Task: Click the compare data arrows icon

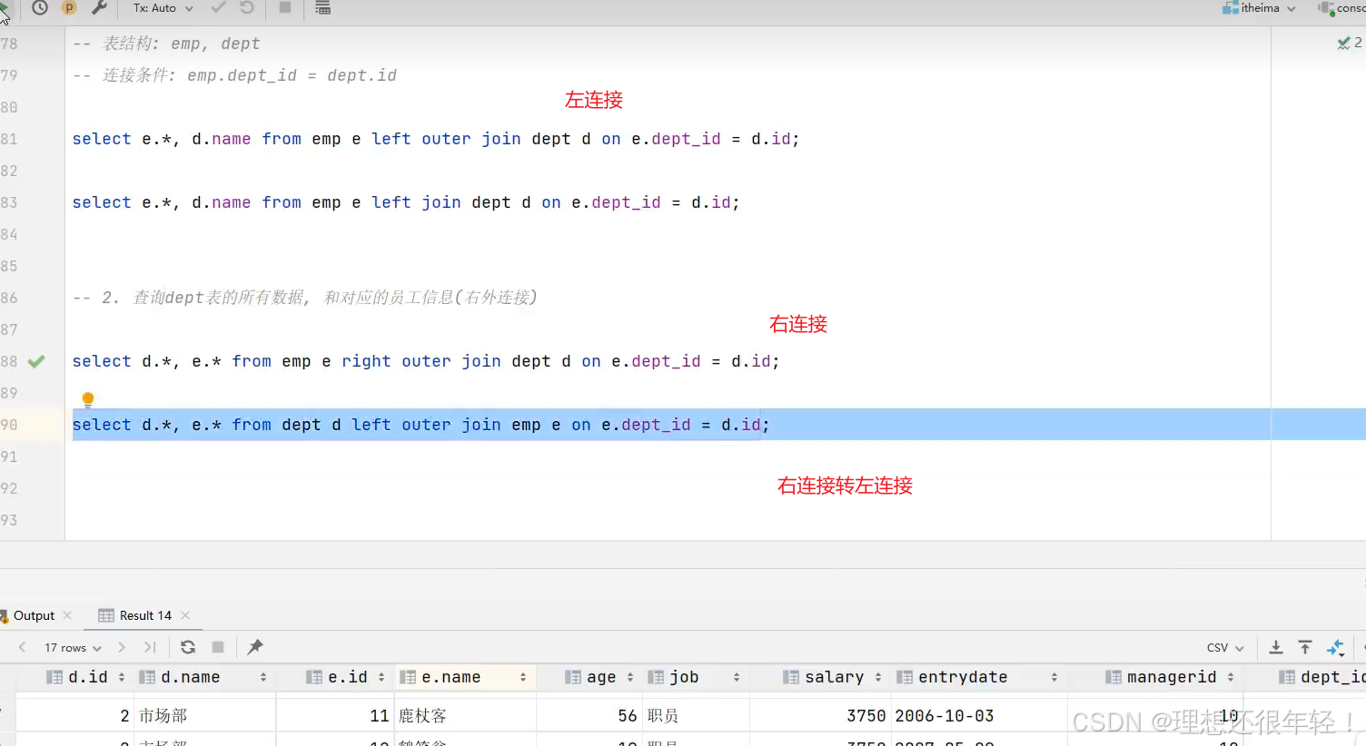Action: (x=1335, y=647)
